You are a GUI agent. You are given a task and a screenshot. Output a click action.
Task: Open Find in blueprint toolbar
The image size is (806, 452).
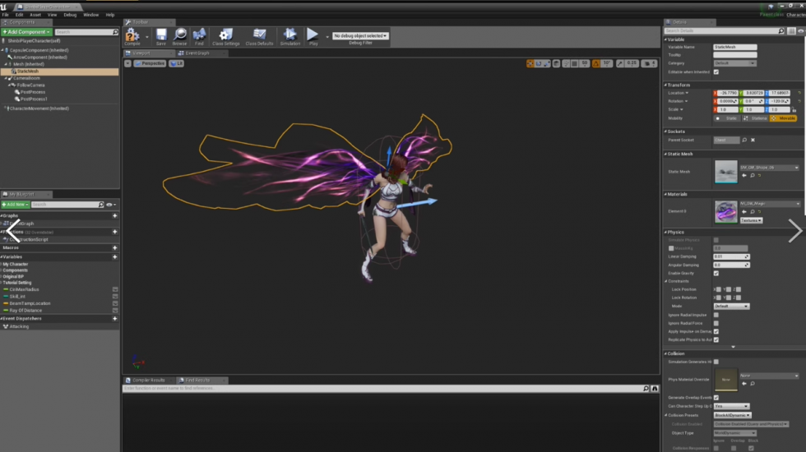(x=199, y=35)
